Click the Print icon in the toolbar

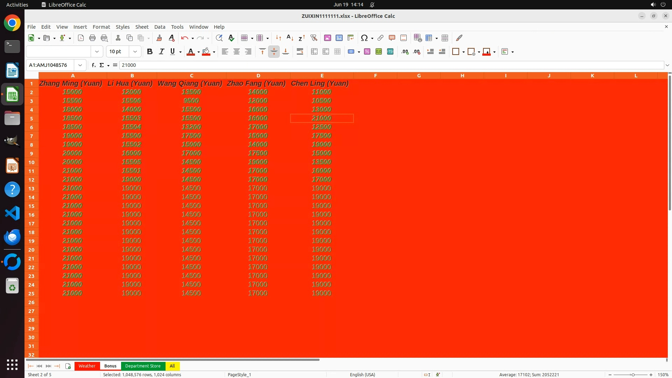(92, 38)
